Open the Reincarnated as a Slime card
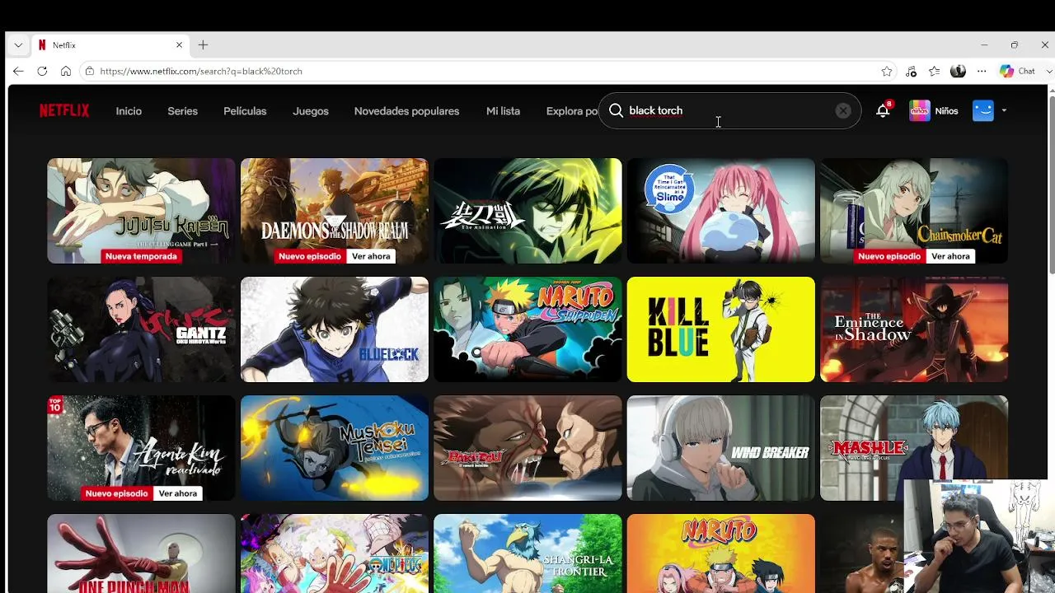 (x=720, y=211)
